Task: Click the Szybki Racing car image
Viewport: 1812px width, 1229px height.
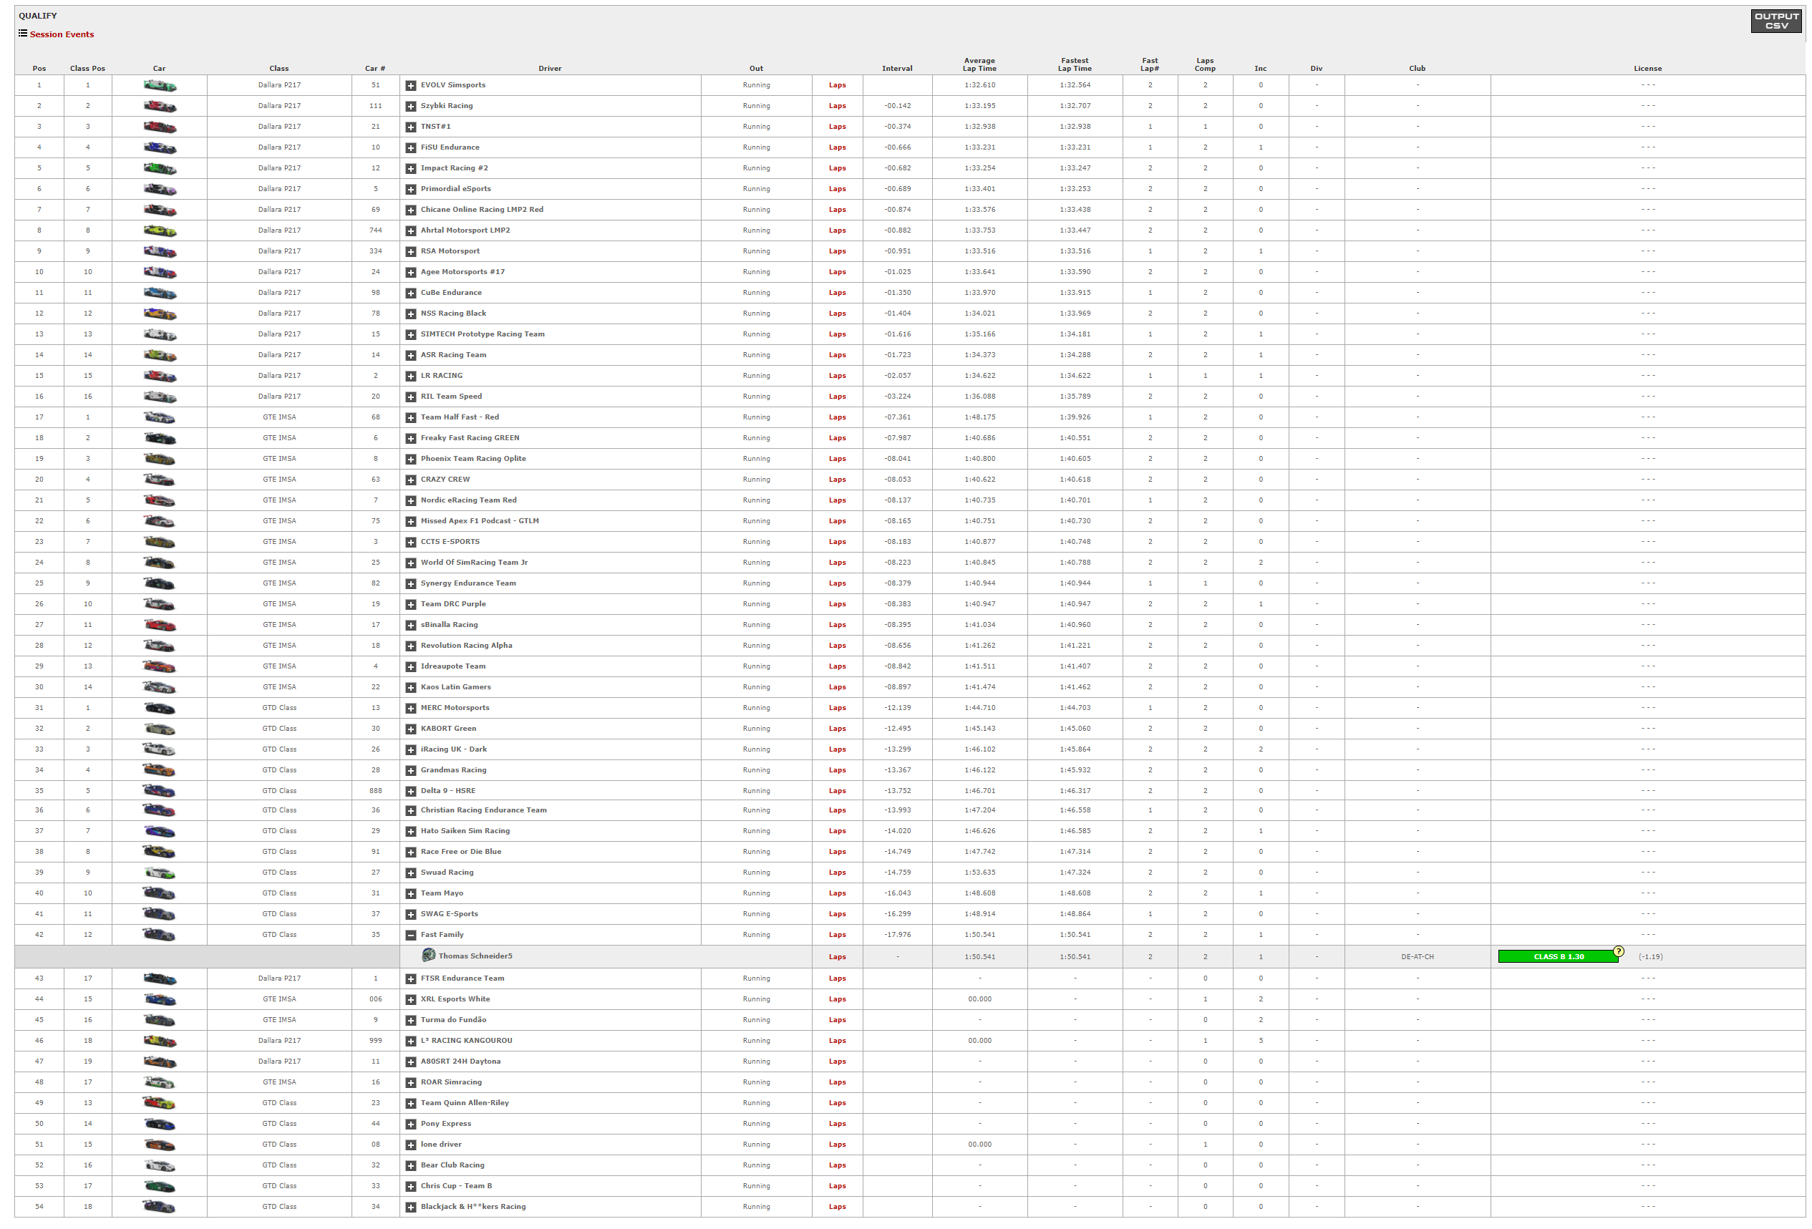Action: click(160, 106)
